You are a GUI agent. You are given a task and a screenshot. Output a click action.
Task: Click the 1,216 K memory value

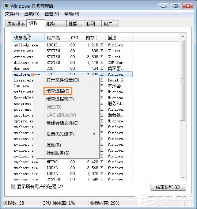coord(95,45)
